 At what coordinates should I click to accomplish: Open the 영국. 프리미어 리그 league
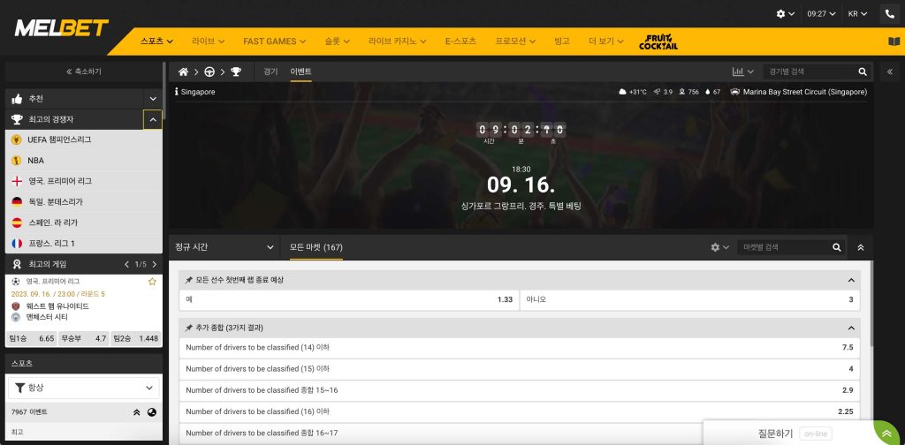pyautogui.click(x=84, y=181)
